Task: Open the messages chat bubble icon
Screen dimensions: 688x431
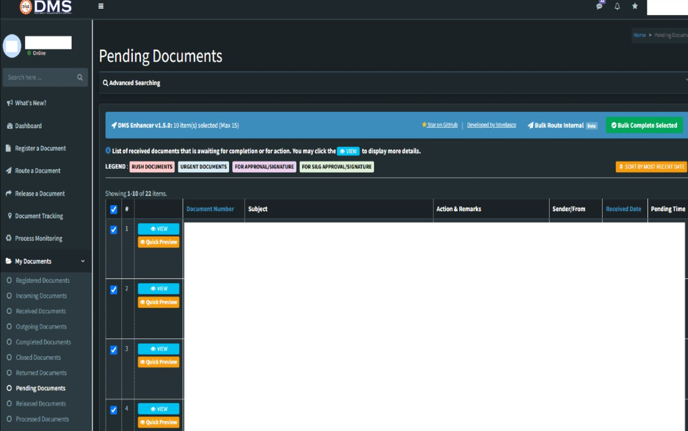Action: point(599,6)
